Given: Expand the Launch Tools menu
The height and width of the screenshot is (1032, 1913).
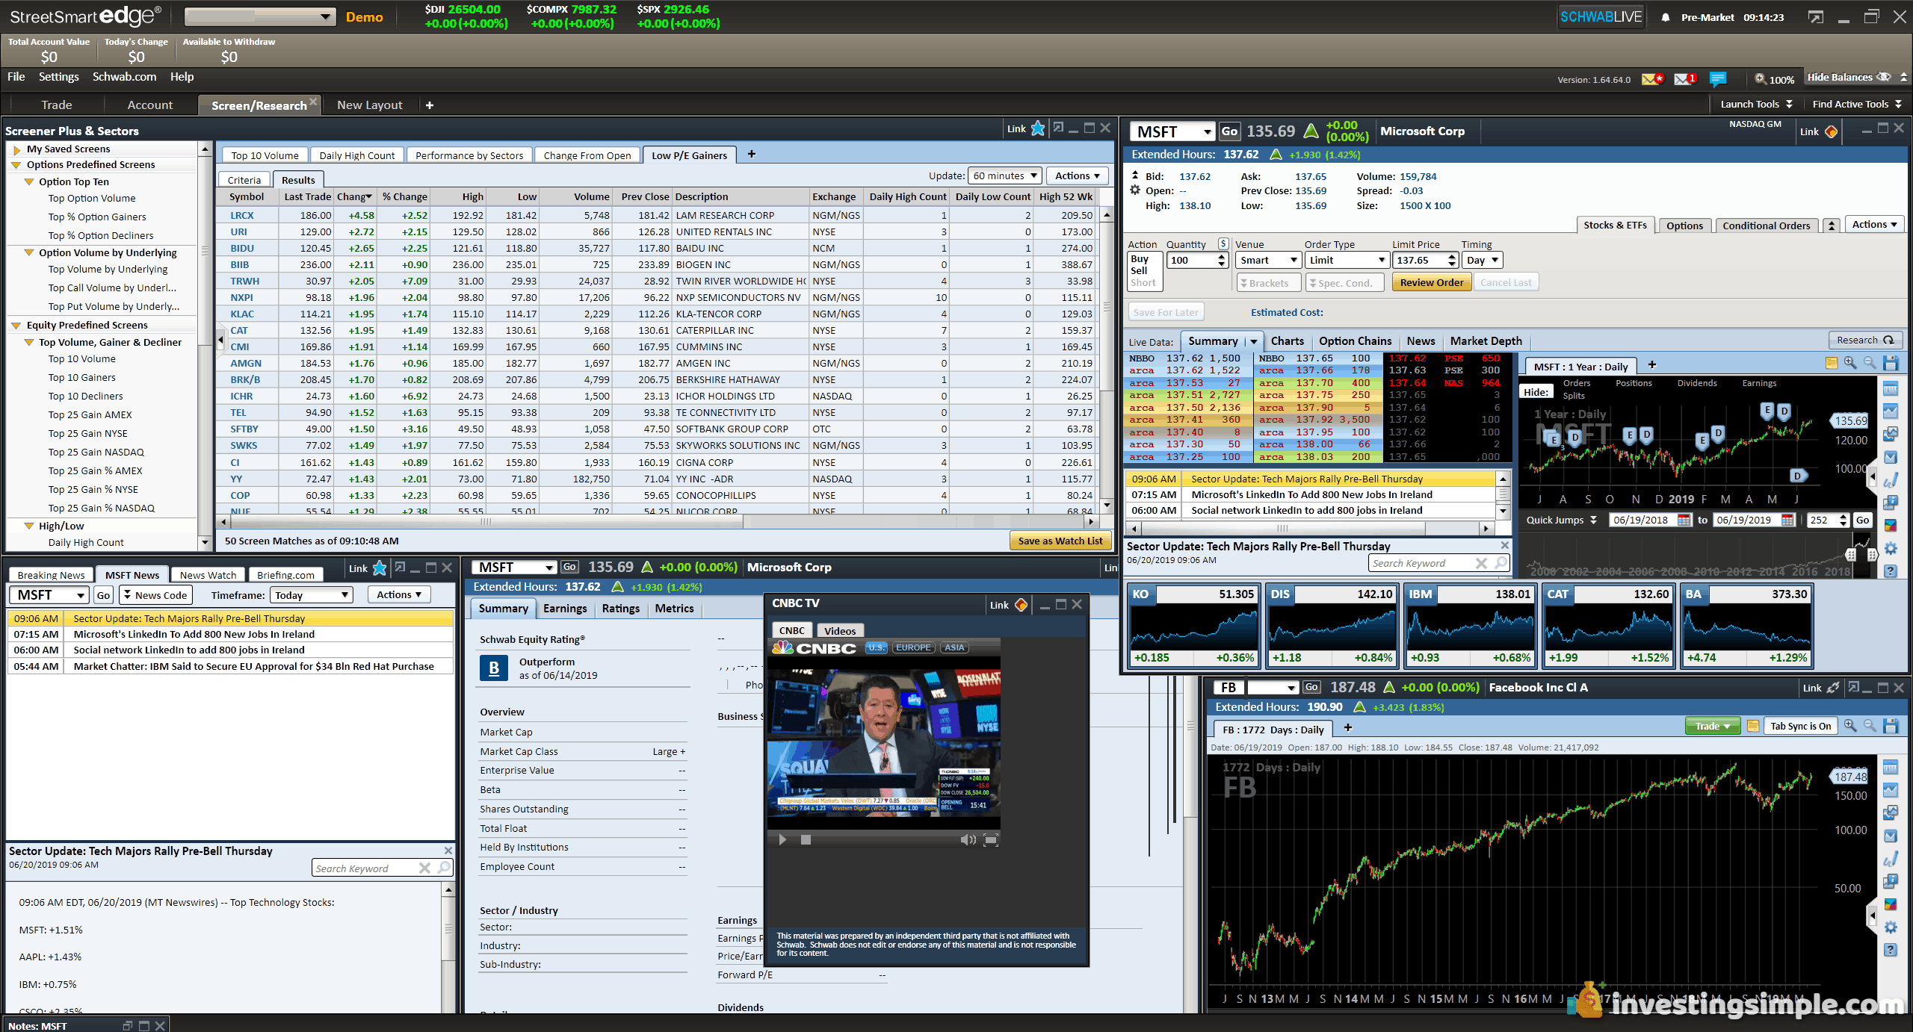Looking at the screenshot, I should [1756, 104].
